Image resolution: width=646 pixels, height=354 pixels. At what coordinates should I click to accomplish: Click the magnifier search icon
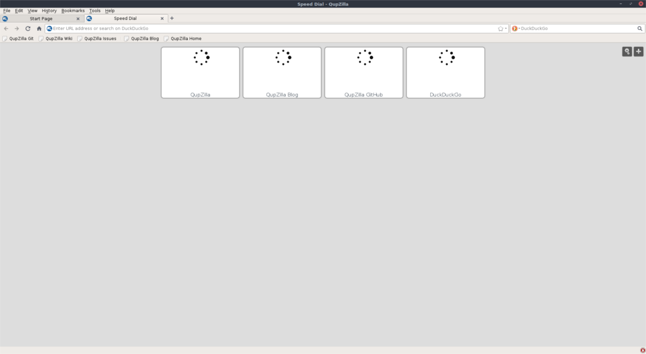point(640,29)
